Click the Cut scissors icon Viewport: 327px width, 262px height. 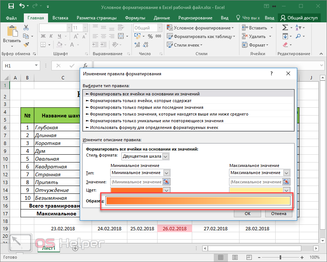[x=26, y=28]
